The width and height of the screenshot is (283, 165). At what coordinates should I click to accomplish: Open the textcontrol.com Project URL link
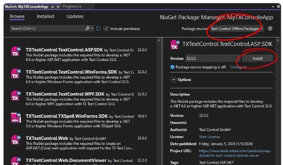coord(235,153)
